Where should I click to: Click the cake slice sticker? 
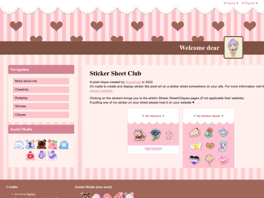[195, 132]
